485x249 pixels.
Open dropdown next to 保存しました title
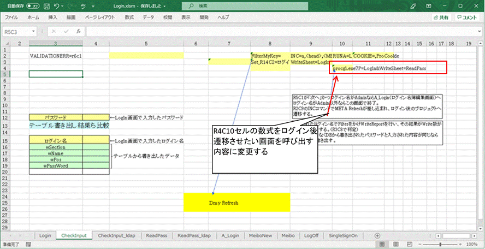pos(164,6)
